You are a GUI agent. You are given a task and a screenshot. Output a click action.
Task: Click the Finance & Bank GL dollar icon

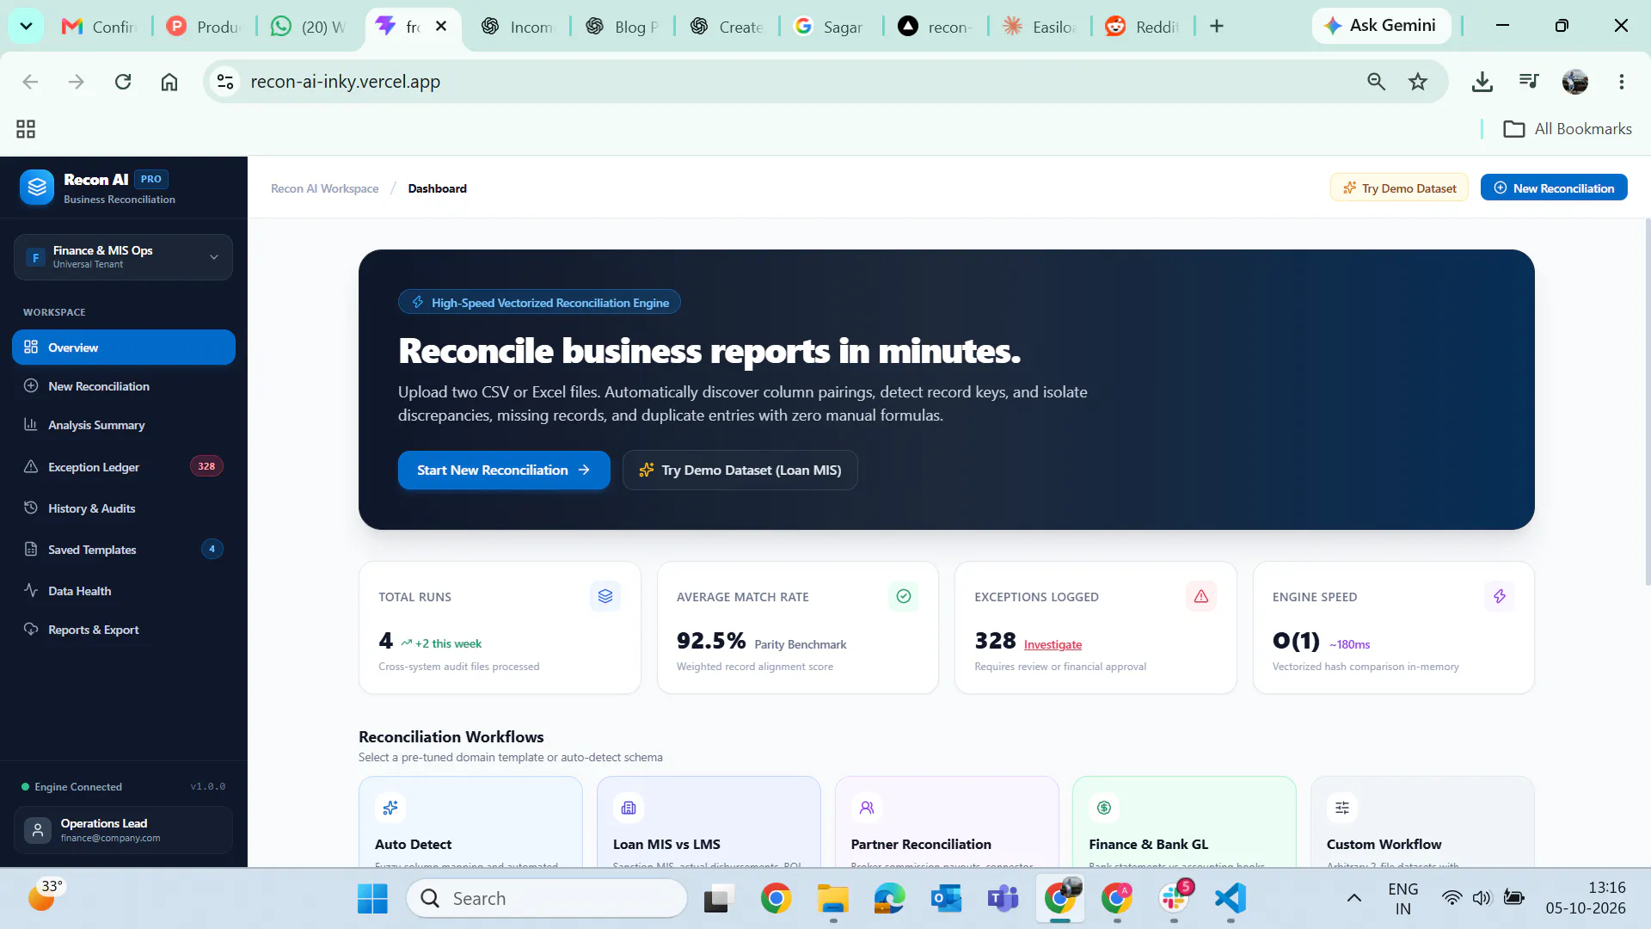pos(1104,808)
